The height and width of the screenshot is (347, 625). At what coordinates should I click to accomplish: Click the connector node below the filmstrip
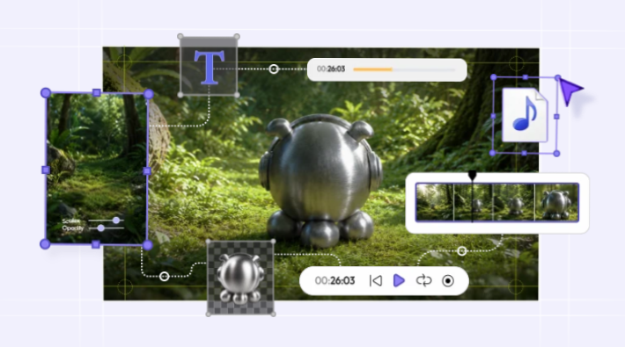tap(461, 250)
